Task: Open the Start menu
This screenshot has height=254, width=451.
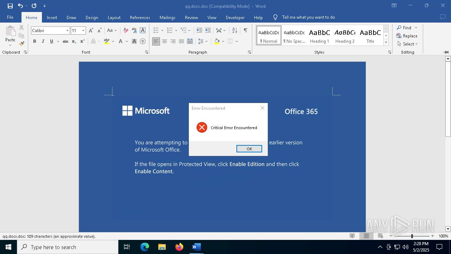Action: 8,247
